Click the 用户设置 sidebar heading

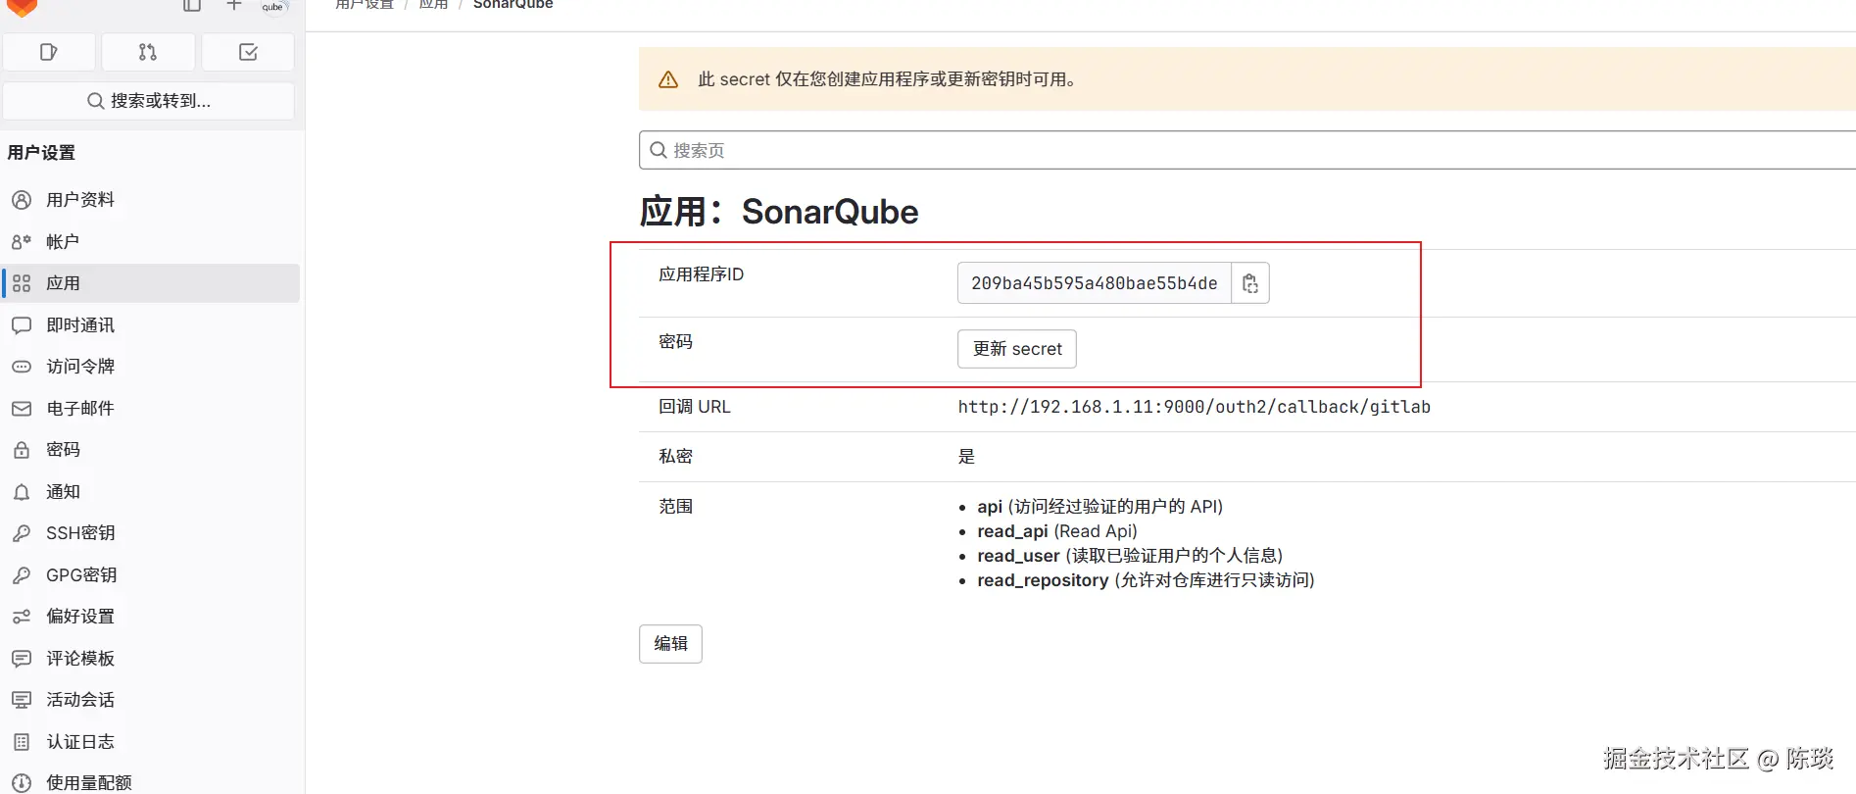(41, 153)
